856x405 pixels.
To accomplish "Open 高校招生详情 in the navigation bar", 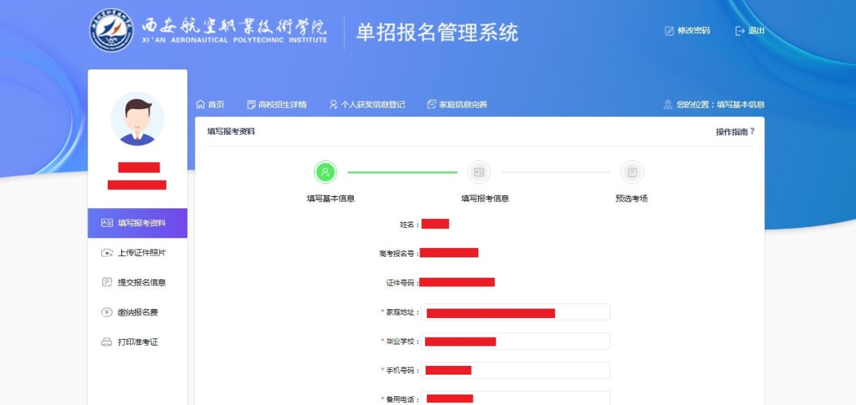I will (277, 104).
